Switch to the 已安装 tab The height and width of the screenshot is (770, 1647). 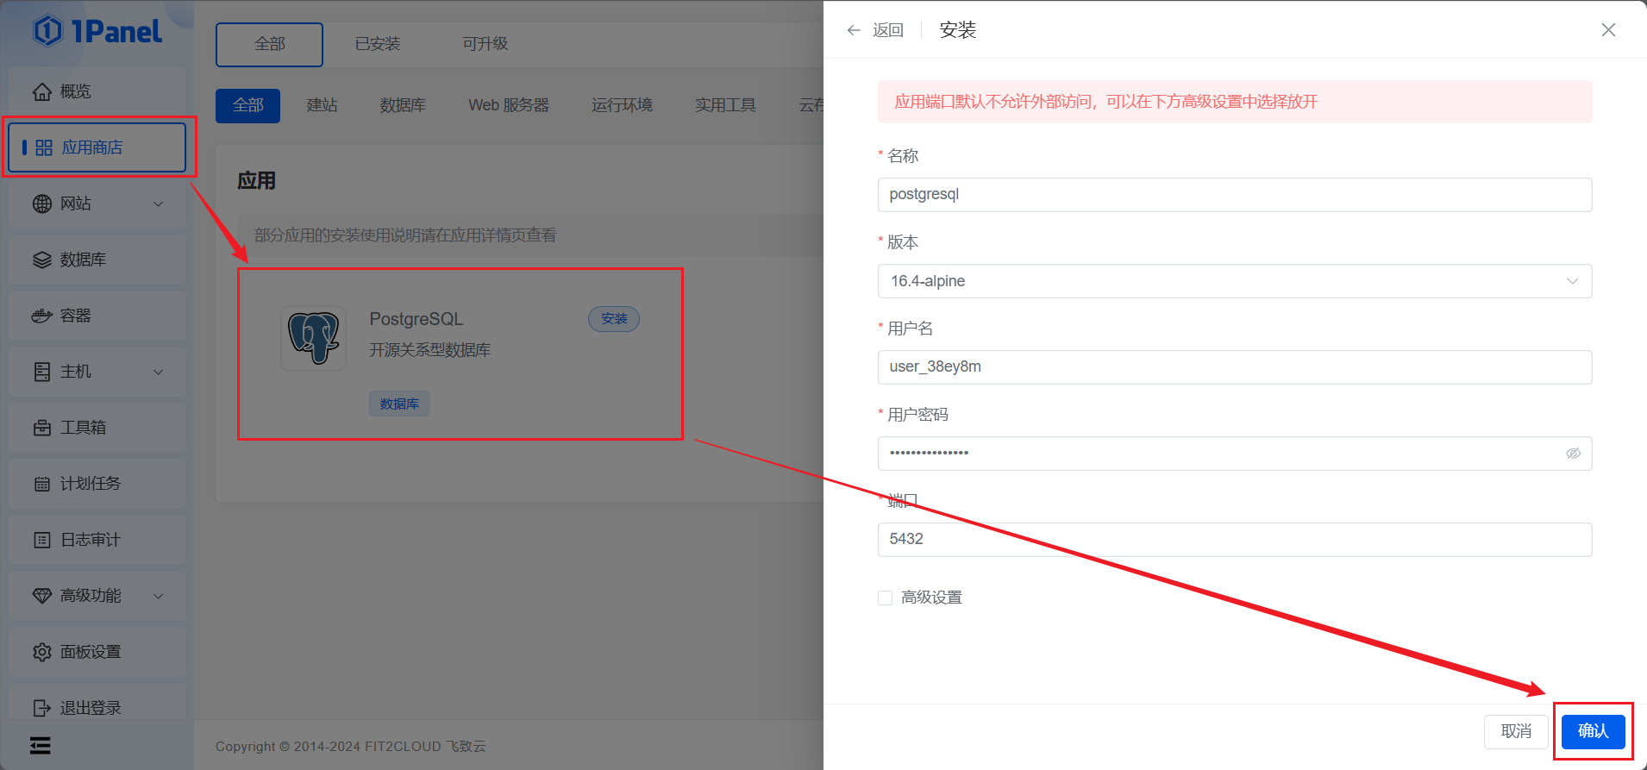point(378,44)
